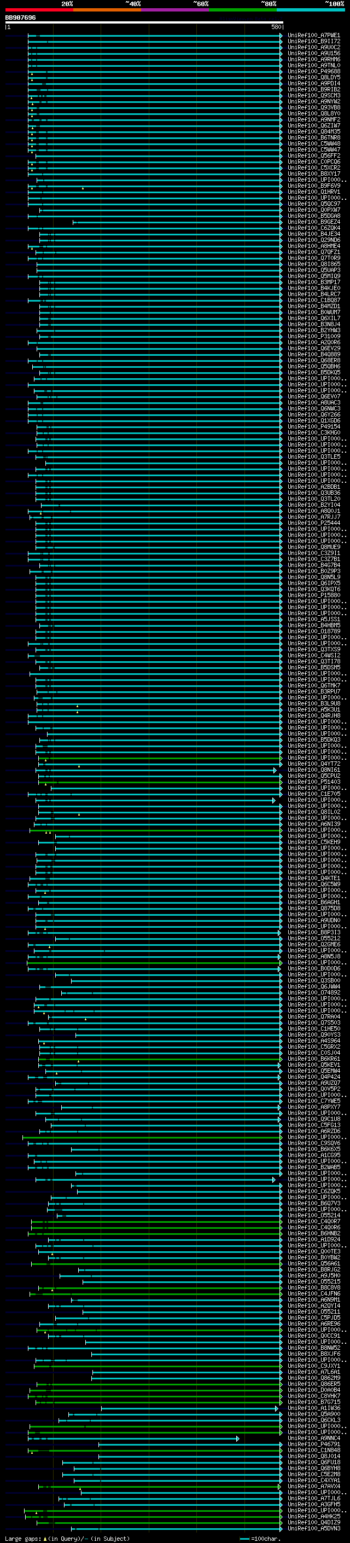The height and width of the screenshot is (1543, 350).
Task: Open hit UniRef100_P49688
Action: pyautogui.click(x=313, y=71)
